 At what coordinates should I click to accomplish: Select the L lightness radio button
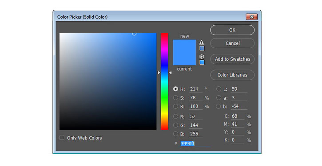tap(219, 89)
